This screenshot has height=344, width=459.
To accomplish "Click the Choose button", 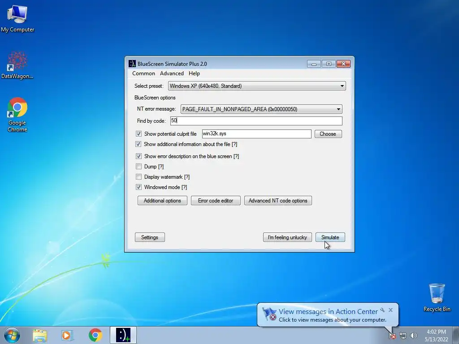I will click(x=328, y=134).
